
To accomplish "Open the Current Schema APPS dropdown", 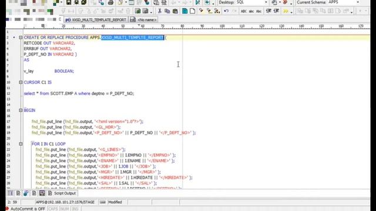I will pos(358,2).
